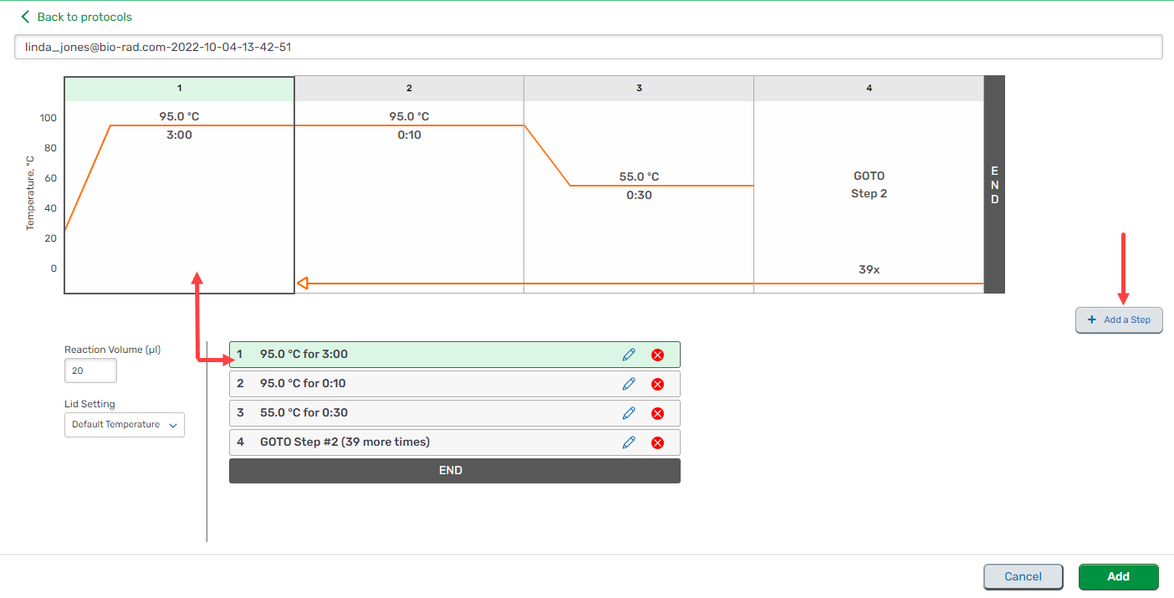Click the Reaction Volume input field
Screen dimensions: 1174x598
click(x=90, y=371)
